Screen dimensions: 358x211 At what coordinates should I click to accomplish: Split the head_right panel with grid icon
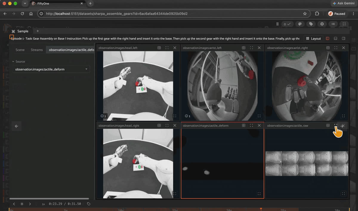[x=159, y=126]
